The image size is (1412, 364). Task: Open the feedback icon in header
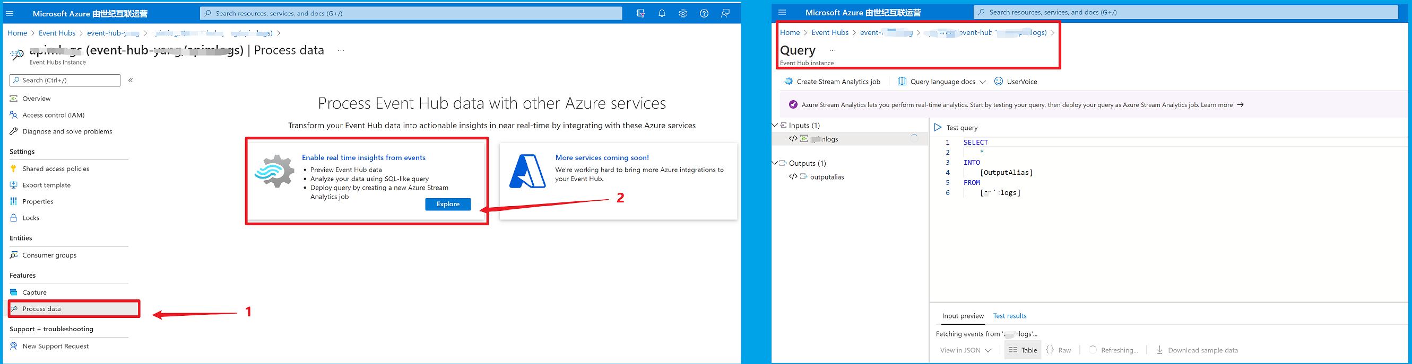pos(725,13)
